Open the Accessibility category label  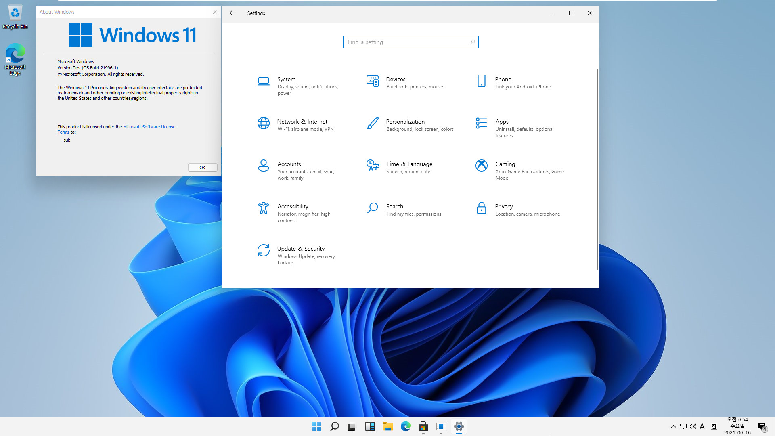point(293,206)
